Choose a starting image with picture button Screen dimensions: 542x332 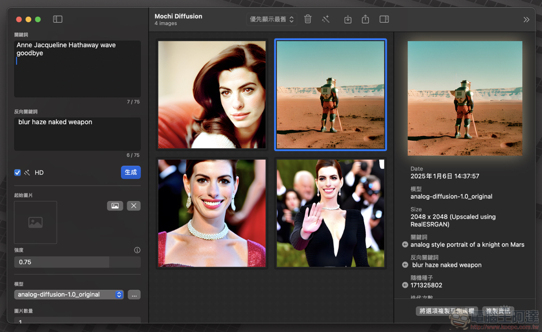tap(115, 206)
